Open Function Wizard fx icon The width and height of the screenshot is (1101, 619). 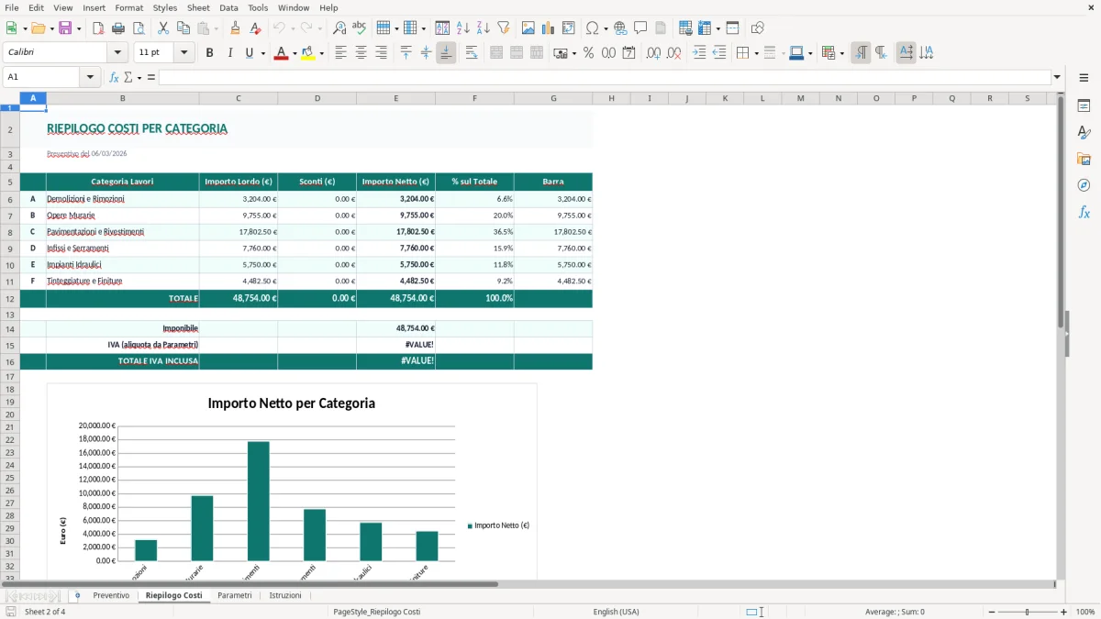tap(114, 77)
